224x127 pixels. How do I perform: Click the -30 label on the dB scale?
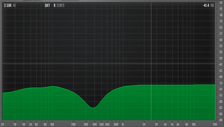(x=221, y=40)
